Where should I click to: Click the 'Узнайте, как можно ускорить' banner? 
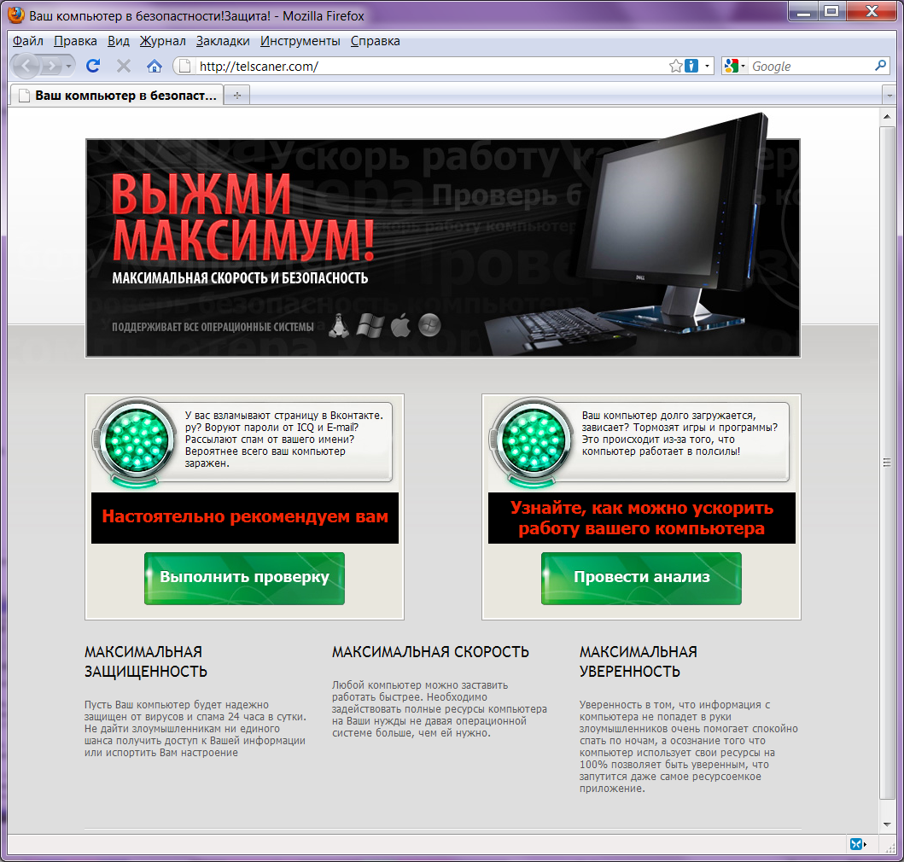642,517
